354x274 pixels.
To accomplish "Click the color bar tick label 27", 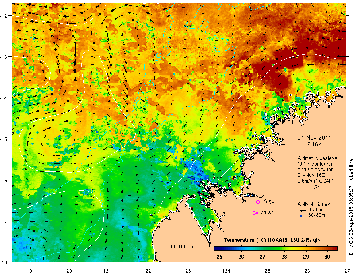I will point(262,257).
